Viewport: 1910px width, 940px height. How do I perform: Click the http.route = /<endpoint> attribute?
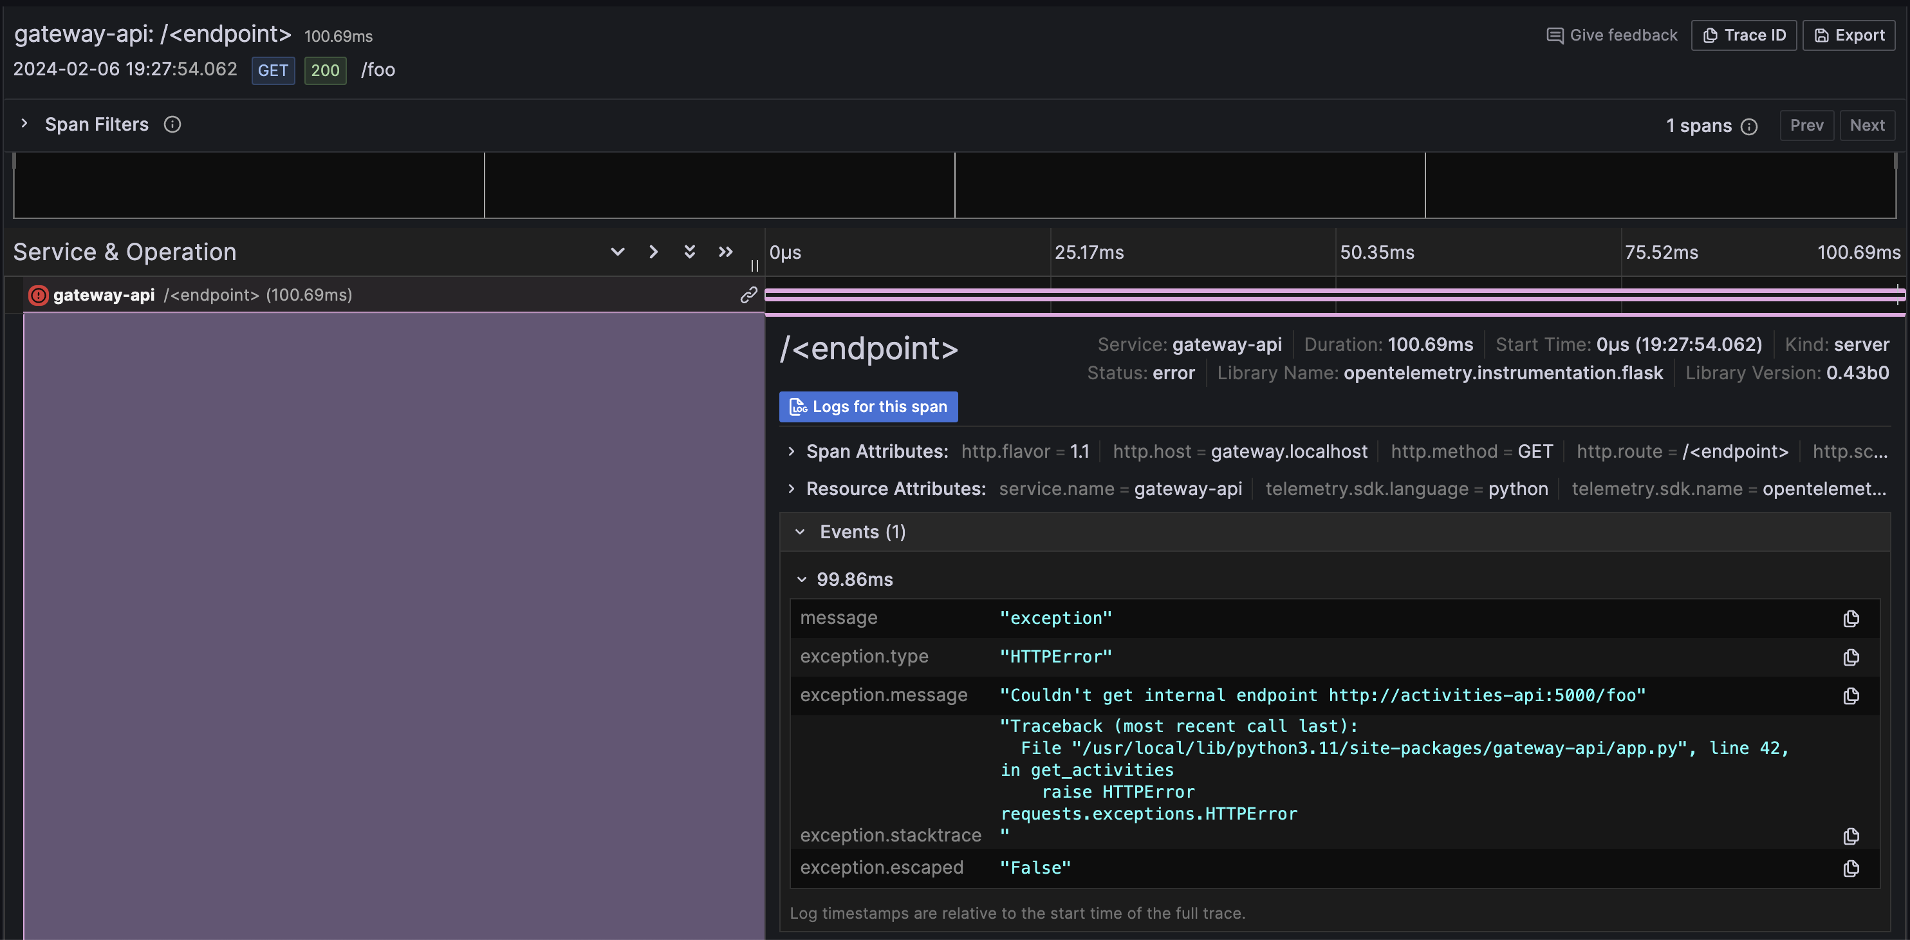[1682, 451]
